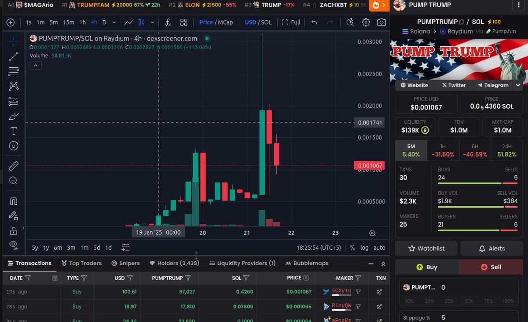The height and width of the screenshot is (322, 528).
Task: Select the ruler measure tool
Action: click(13, 166)
